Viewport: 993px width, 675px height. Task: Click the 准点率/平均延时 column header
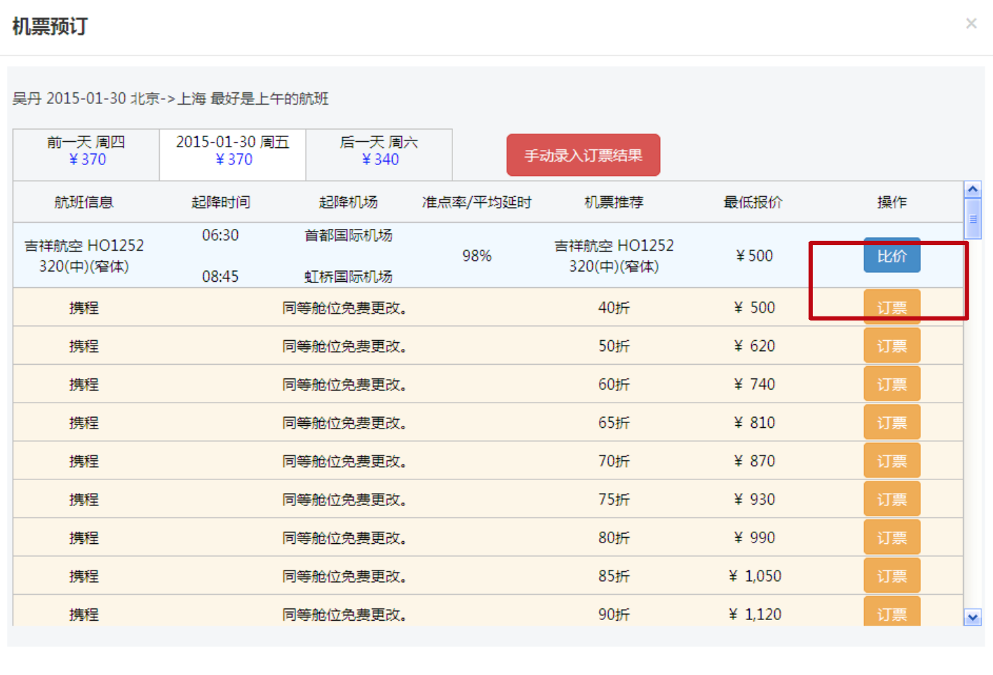coord(476,202)
